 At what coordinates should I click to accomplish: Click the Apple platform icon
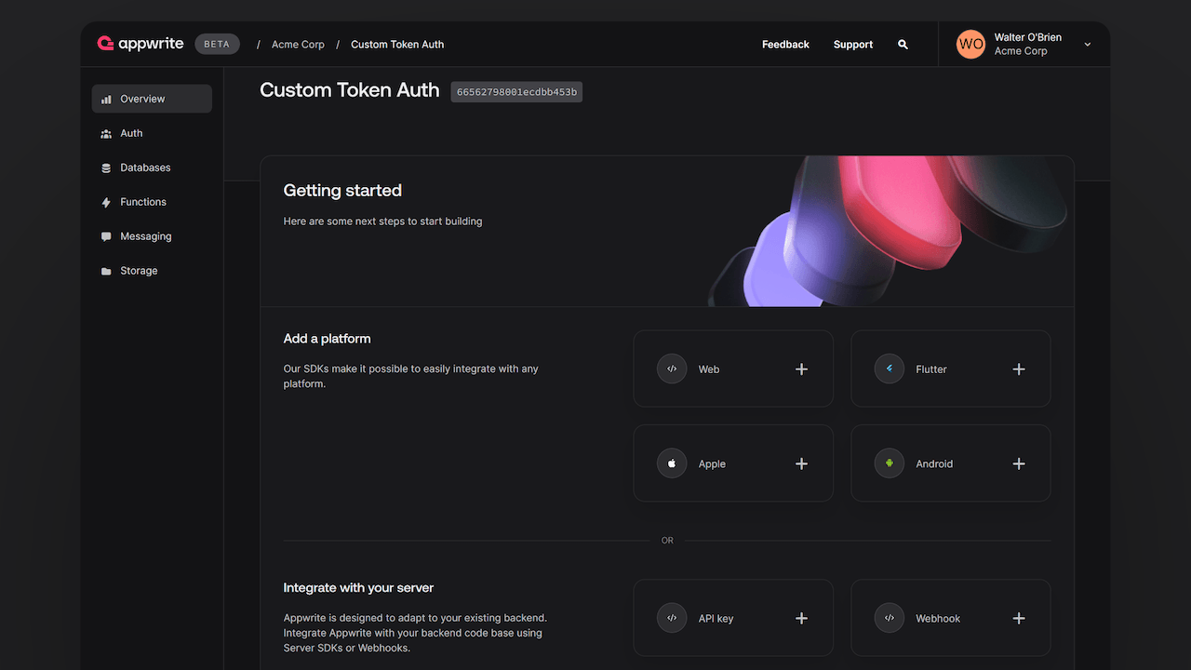pos(672,463)
